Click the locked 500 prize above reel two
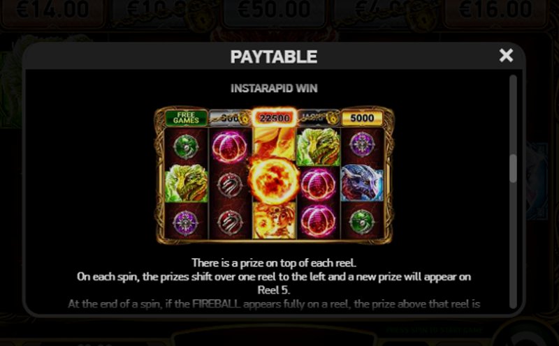 point(230,118)
